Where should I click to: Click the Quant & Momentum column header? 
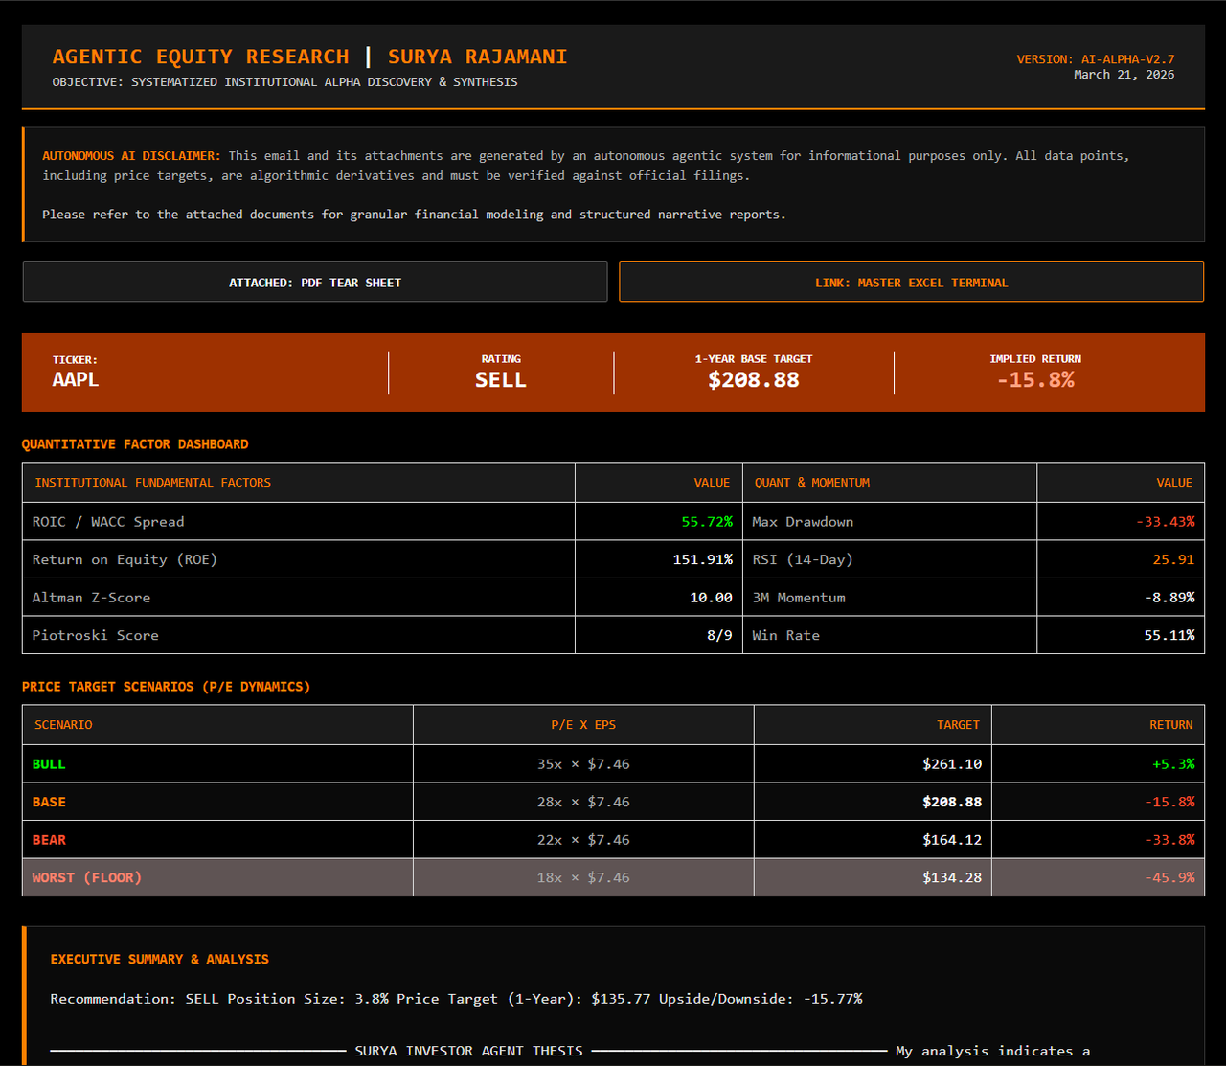pyautogui.click(x=812, y=483)
